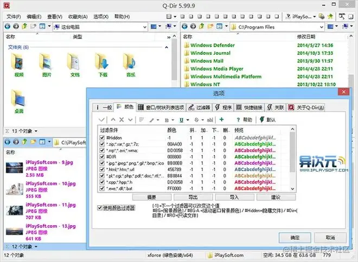
Task: Click the 帮助 question mark icon
Action: 238,120
